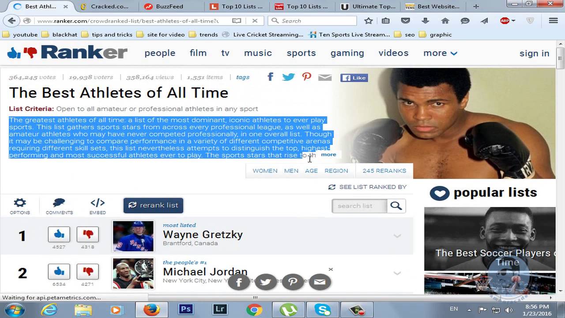Filter the list ranking by REGION
Screen dimensions: 565x318
pyautogui.click(x=336, y=171)
